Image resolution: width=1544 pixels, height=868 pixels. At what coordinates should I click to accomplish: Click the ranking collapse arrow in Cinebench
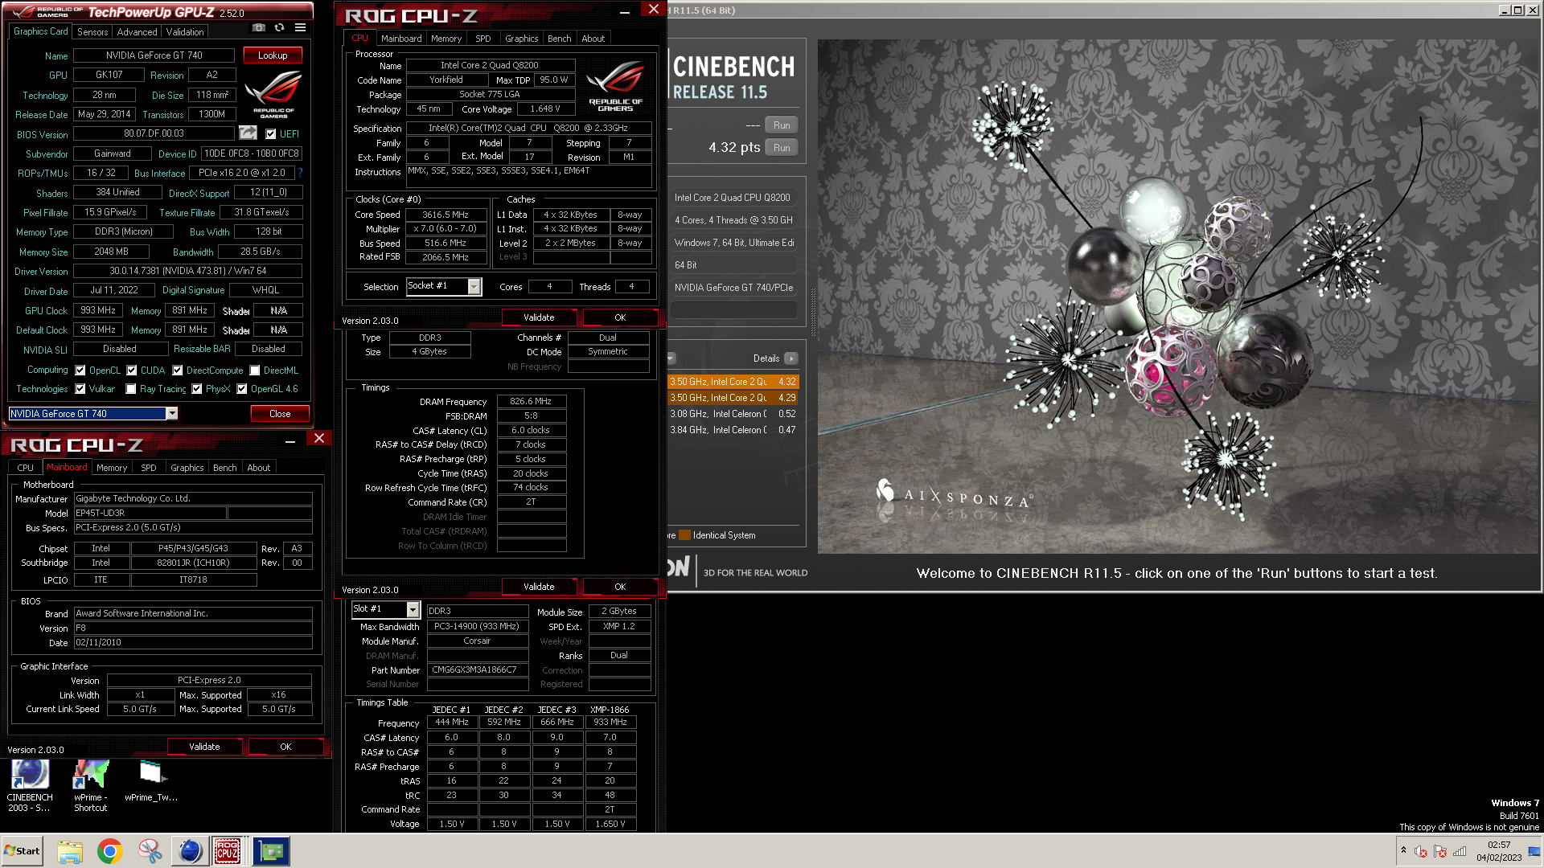671,358
